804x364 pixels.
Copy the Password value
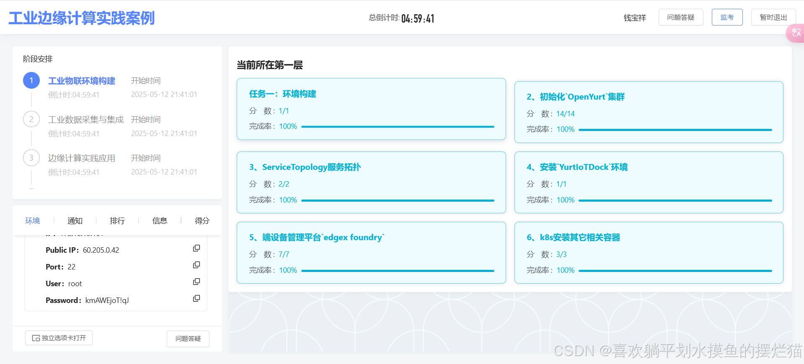(196, 298)
